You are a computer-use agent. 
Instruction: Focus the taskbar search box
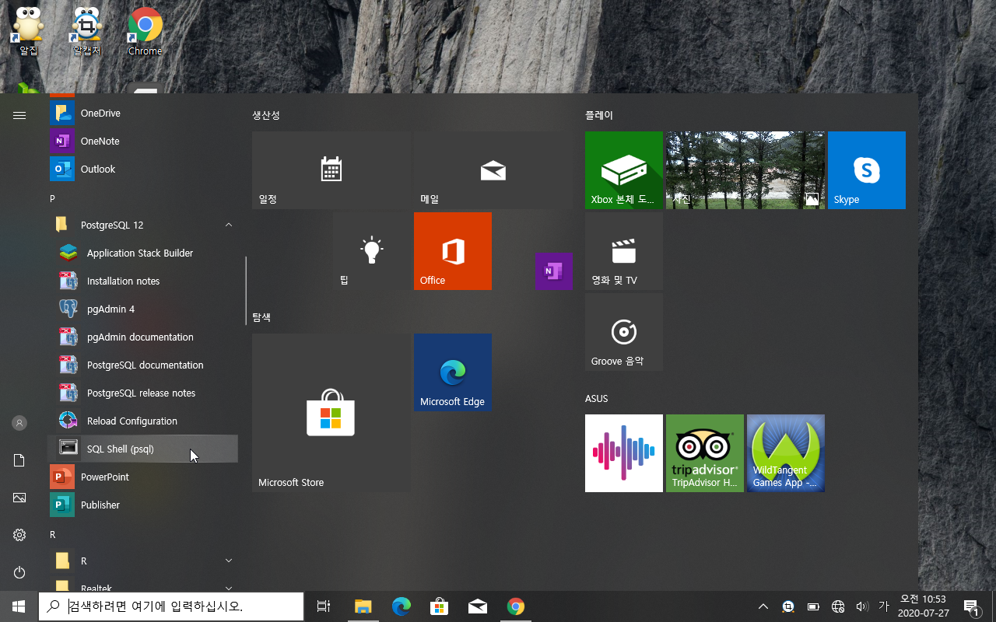click(171, 606)
